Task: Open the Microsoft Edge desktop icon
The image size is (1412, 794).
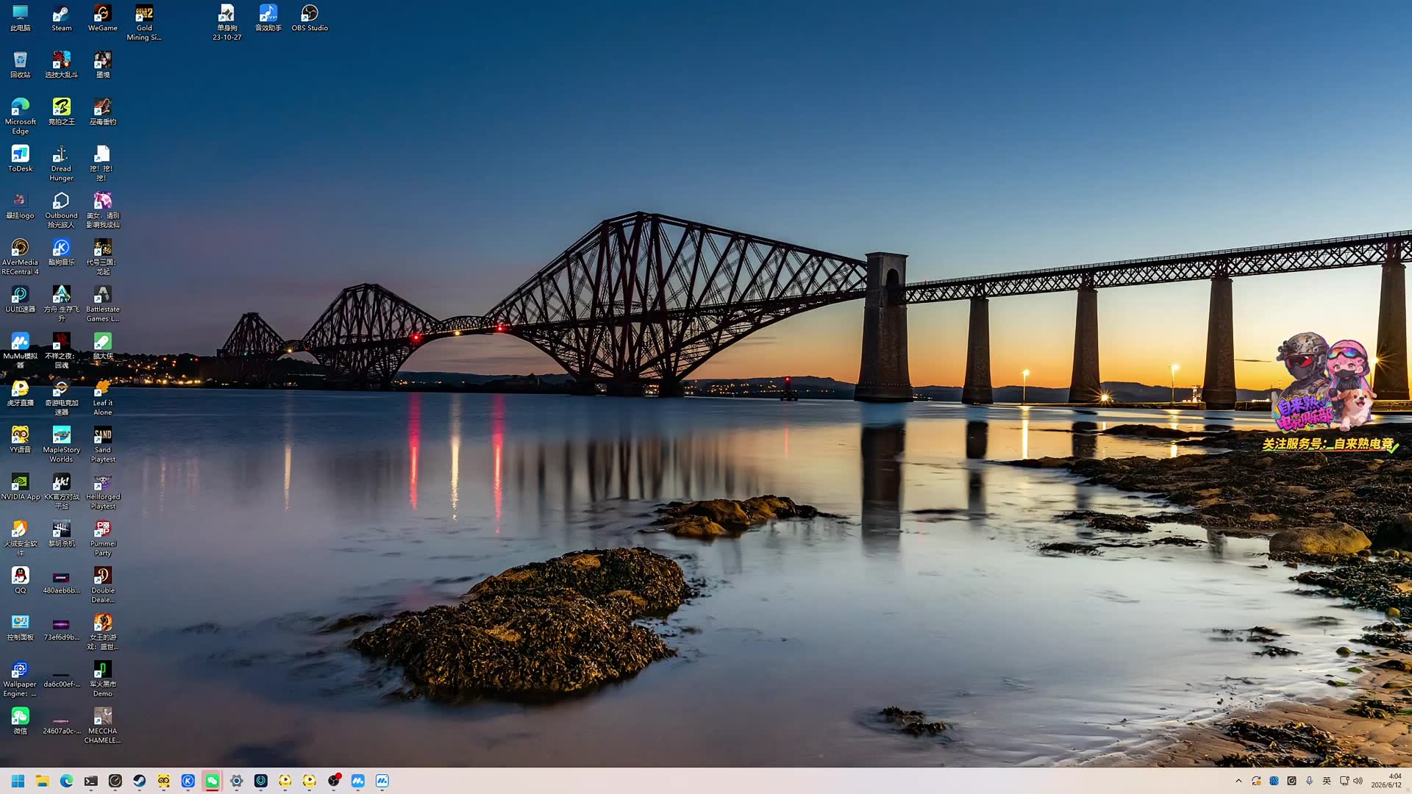Action: click(21, 116)
